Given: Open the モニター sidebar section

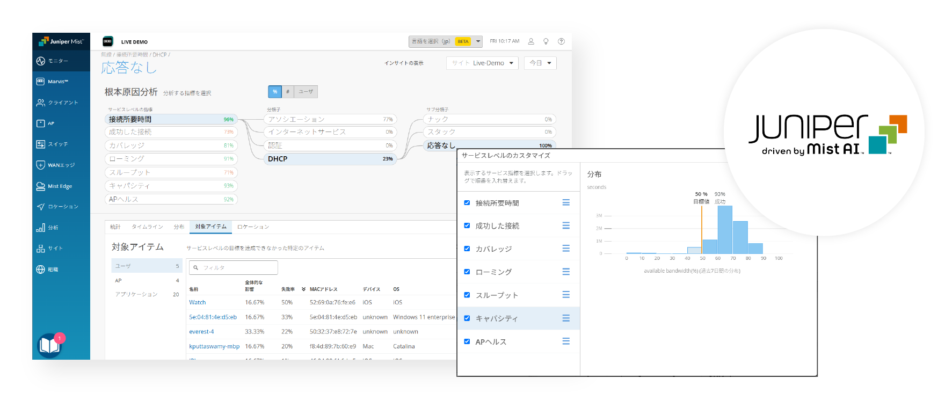Looking at the screenshot, I should pyautogui.click(x=61, y=61).
